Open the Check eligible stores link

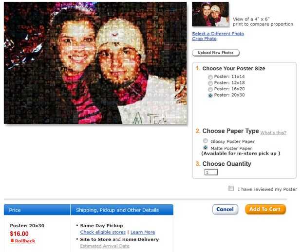[x=103, y=232]
